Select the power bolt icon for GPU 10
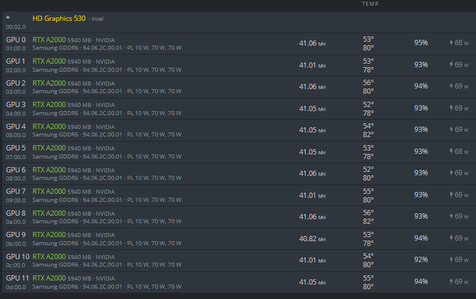This screenshot has width=476, height=299. pos(452,260)
